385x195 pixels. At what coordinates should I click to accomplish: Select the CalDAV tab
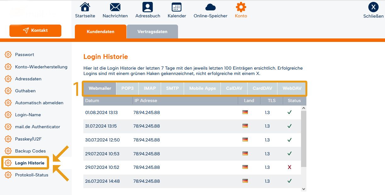pos(234,89)
